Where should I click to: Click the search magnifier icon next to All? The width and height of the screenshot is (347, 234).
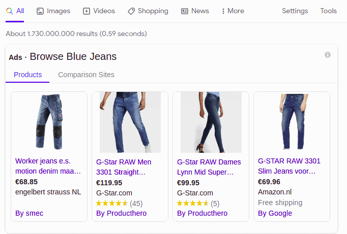click(9, 11)
